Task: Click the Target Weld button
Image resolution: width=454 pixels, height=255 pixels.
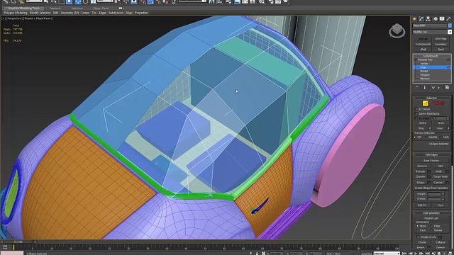Action: coord(441,176)
